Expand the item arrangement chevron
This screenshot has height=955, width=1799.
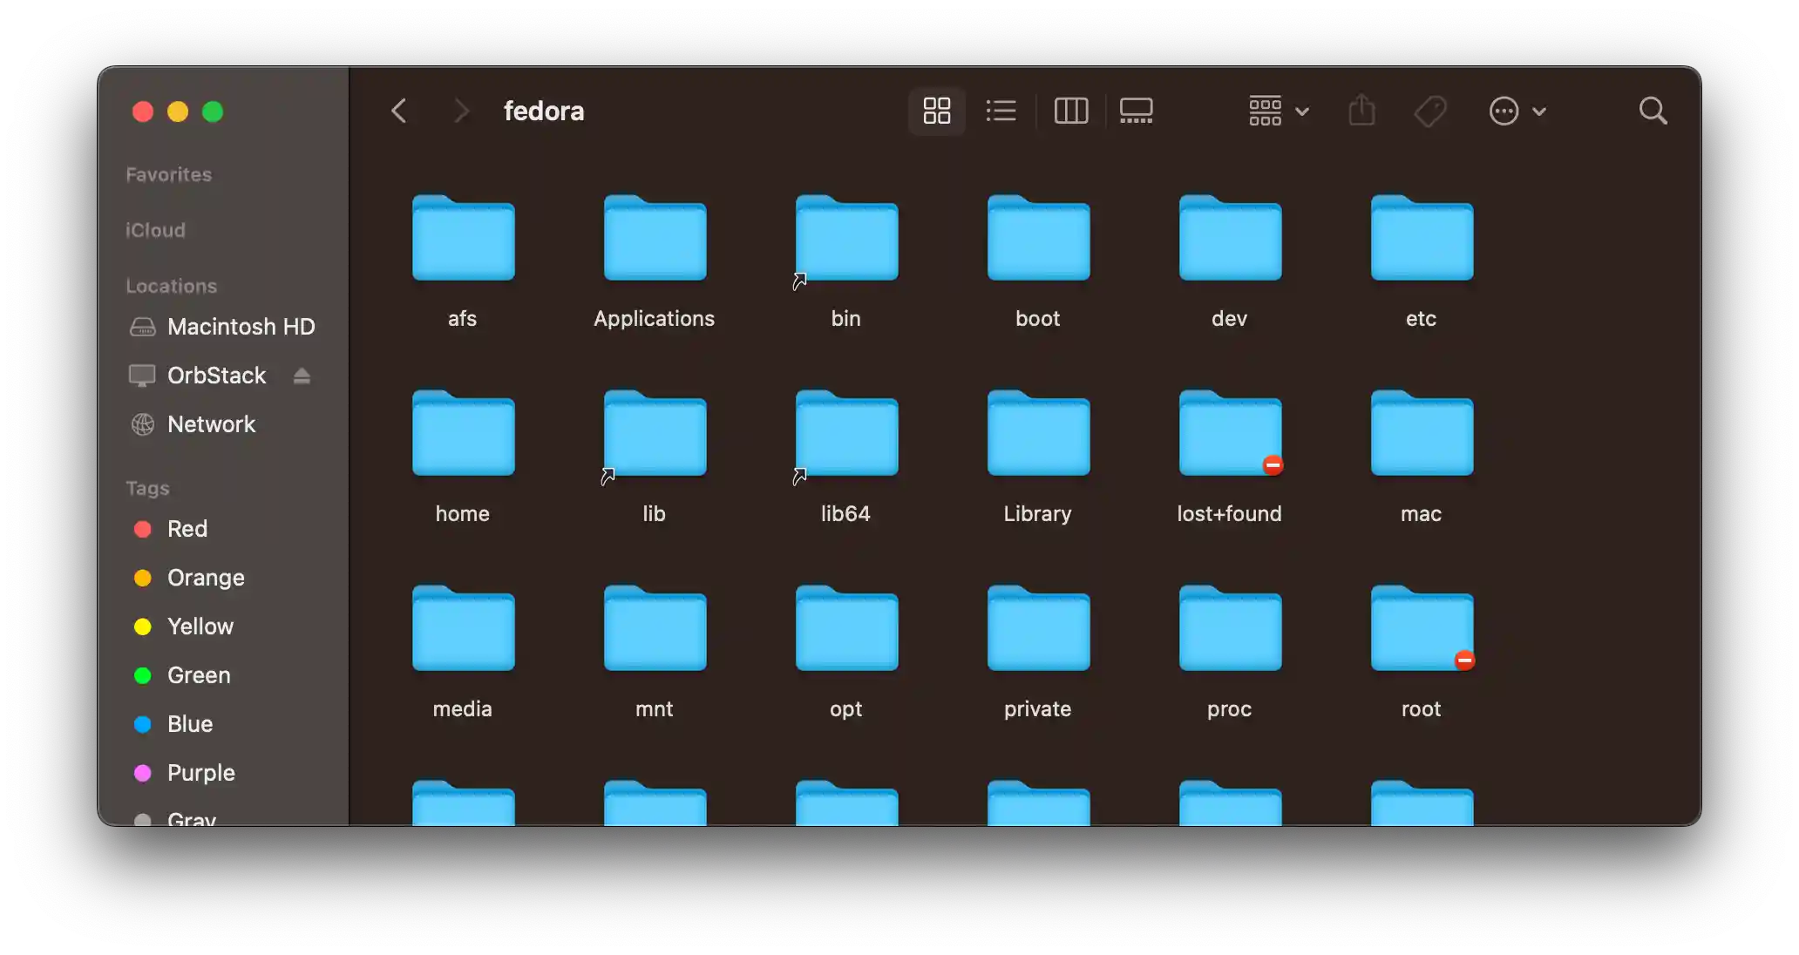[x=1302, y=112]
